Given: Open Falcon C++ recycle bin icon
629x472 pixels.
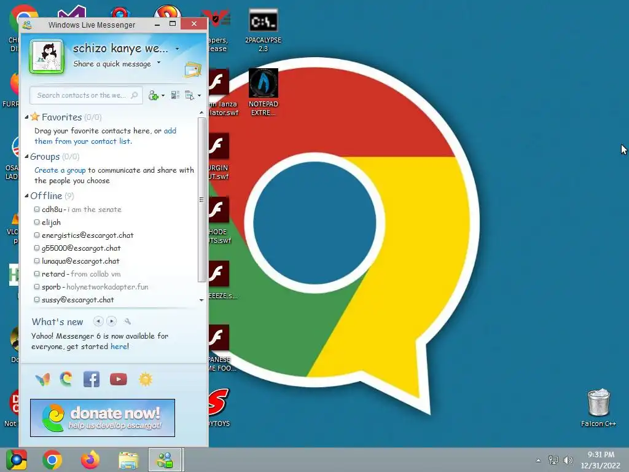Looking at the screenshot, I should click(598, 407).
